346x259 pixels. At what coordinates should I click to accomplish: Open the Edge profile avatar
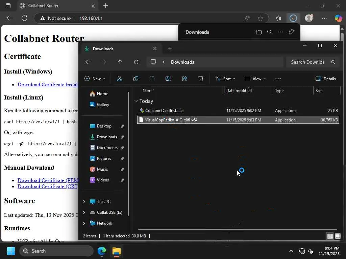pos(309,18)
